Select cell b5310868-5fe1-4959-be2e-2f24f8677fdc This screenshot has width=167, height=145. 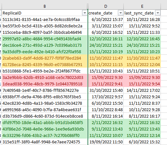click(45, 71)
